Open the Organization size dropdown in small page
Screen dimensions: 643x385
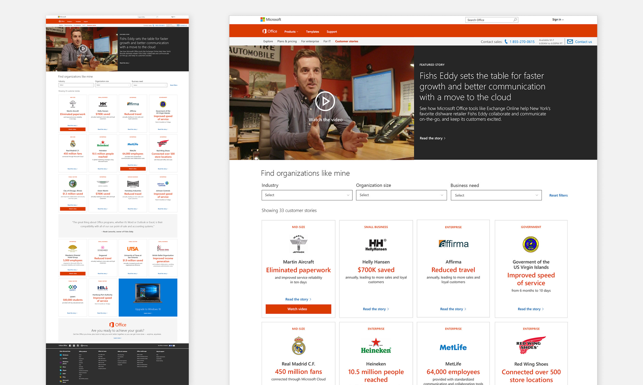(113, 85)
